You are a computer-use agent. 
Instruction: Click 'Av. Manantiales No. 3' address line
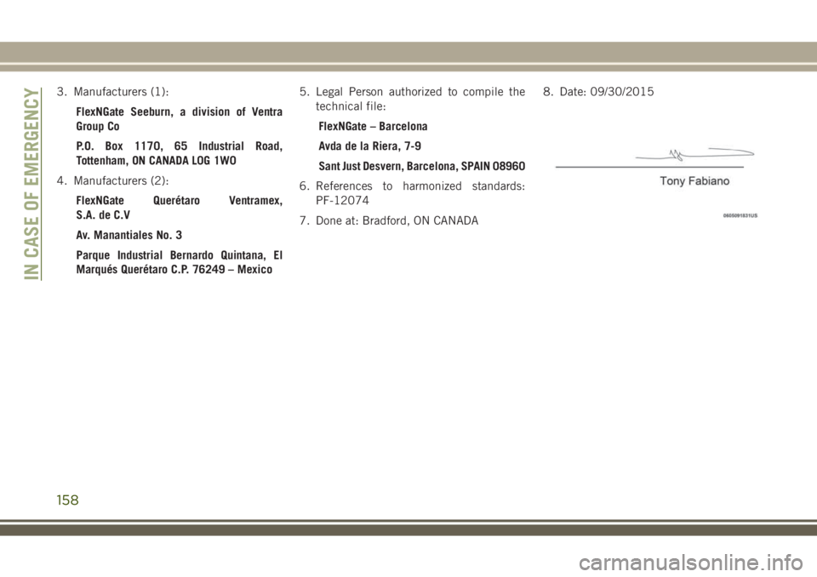click(x=129, y=235)
